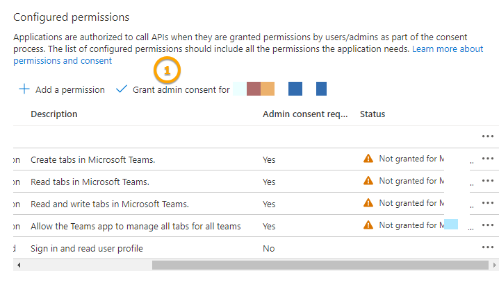The width and height of the screenshot is (499, 289).
Task: Click warning icon on Create tabs row
Action: tap(368, 159)
